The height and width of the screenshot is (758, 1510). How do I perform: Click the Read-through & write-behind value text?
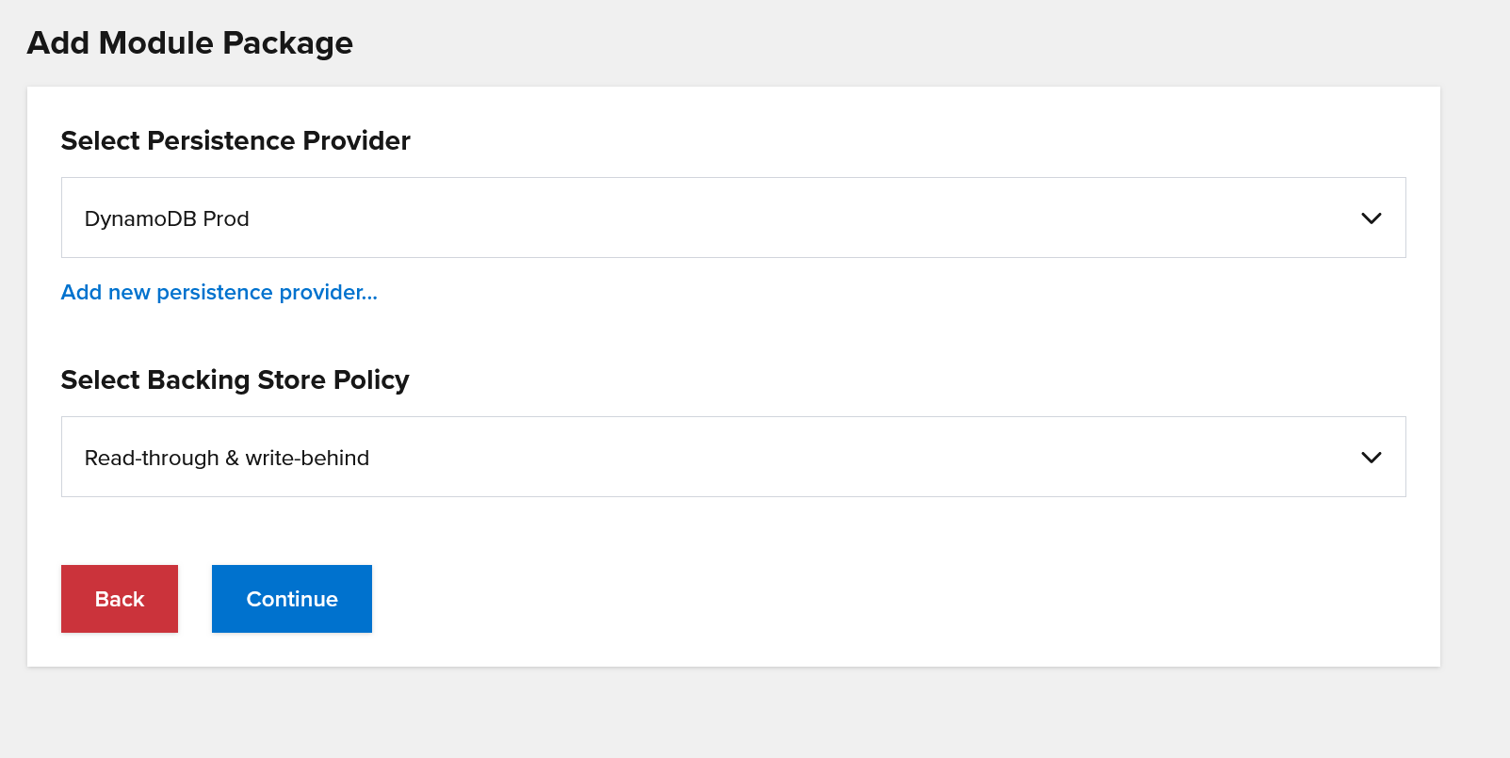[x=227, y=458]
